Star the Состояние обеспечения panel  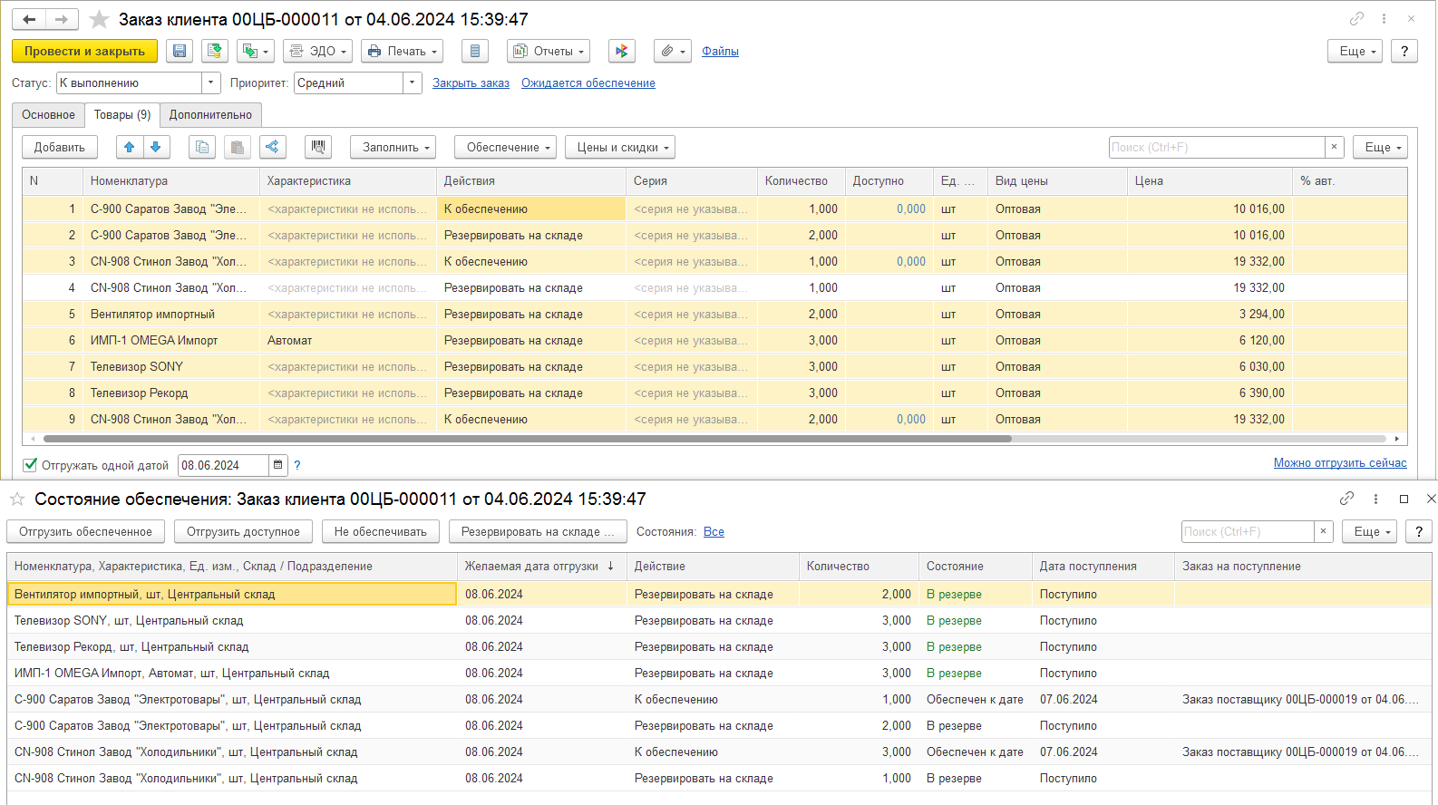(17, 499)
